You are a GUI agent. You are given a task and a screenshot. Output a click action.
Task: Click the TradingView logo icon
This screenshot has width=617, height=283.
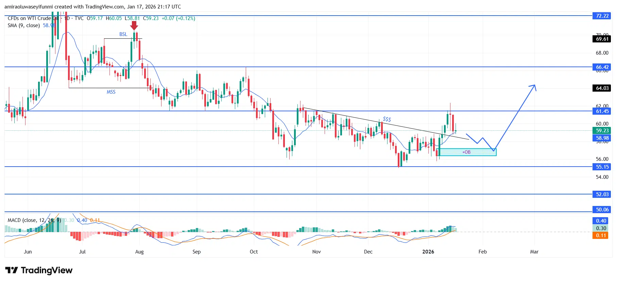click(11, 270)
